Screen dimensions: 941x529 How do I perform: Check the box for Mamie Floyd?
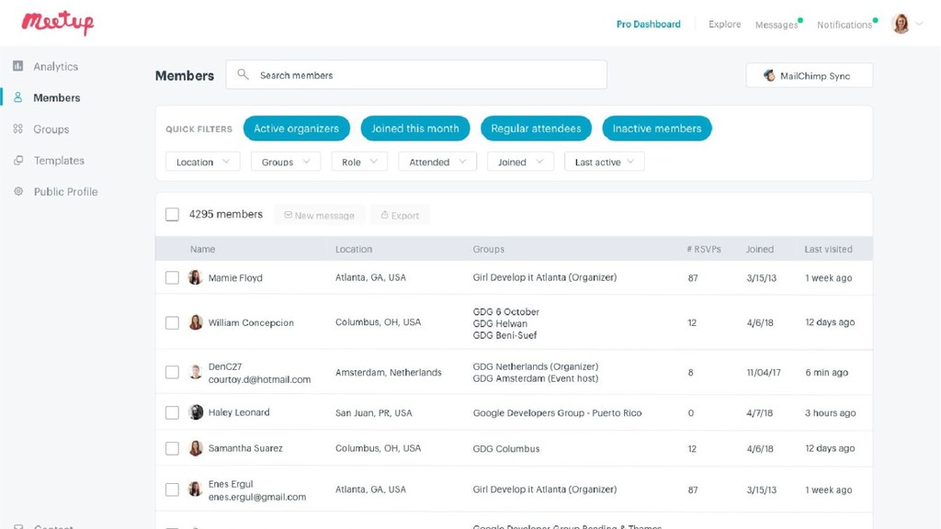[x=172, y=277]
